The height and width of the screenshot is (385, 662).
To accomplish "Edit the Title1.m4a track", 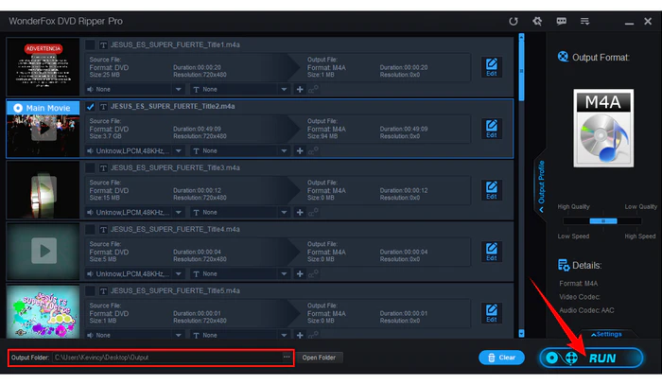I will coord(492,67).
